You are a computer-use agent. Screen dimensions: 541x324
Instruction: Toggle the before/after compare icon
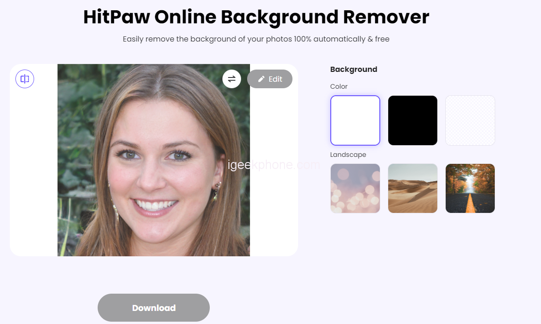pos(25,79)
